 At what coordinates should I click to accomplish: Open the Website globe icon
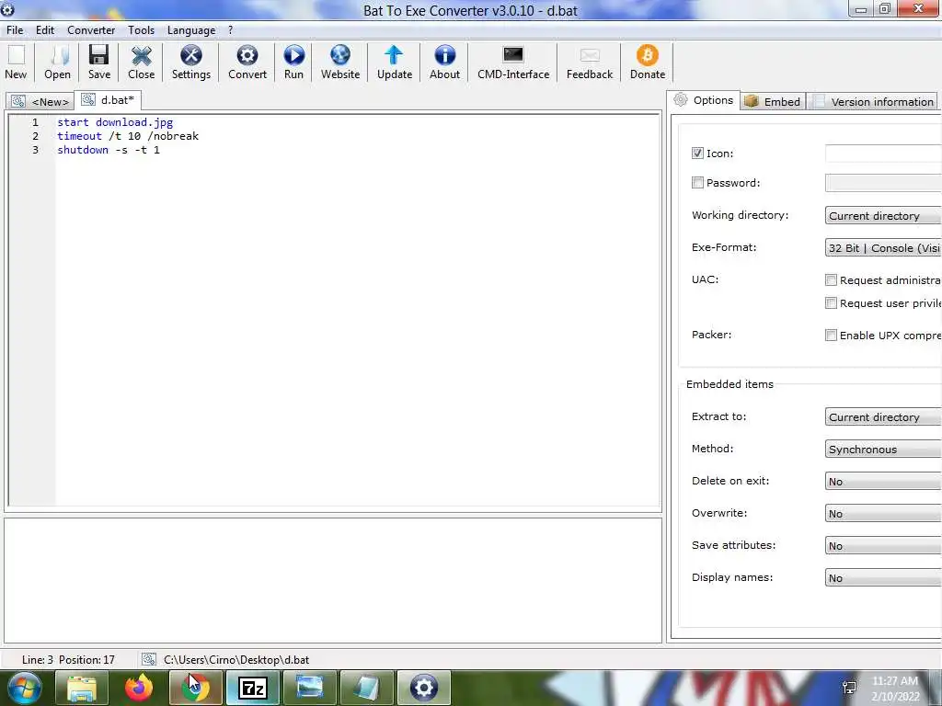click(340, 62)
